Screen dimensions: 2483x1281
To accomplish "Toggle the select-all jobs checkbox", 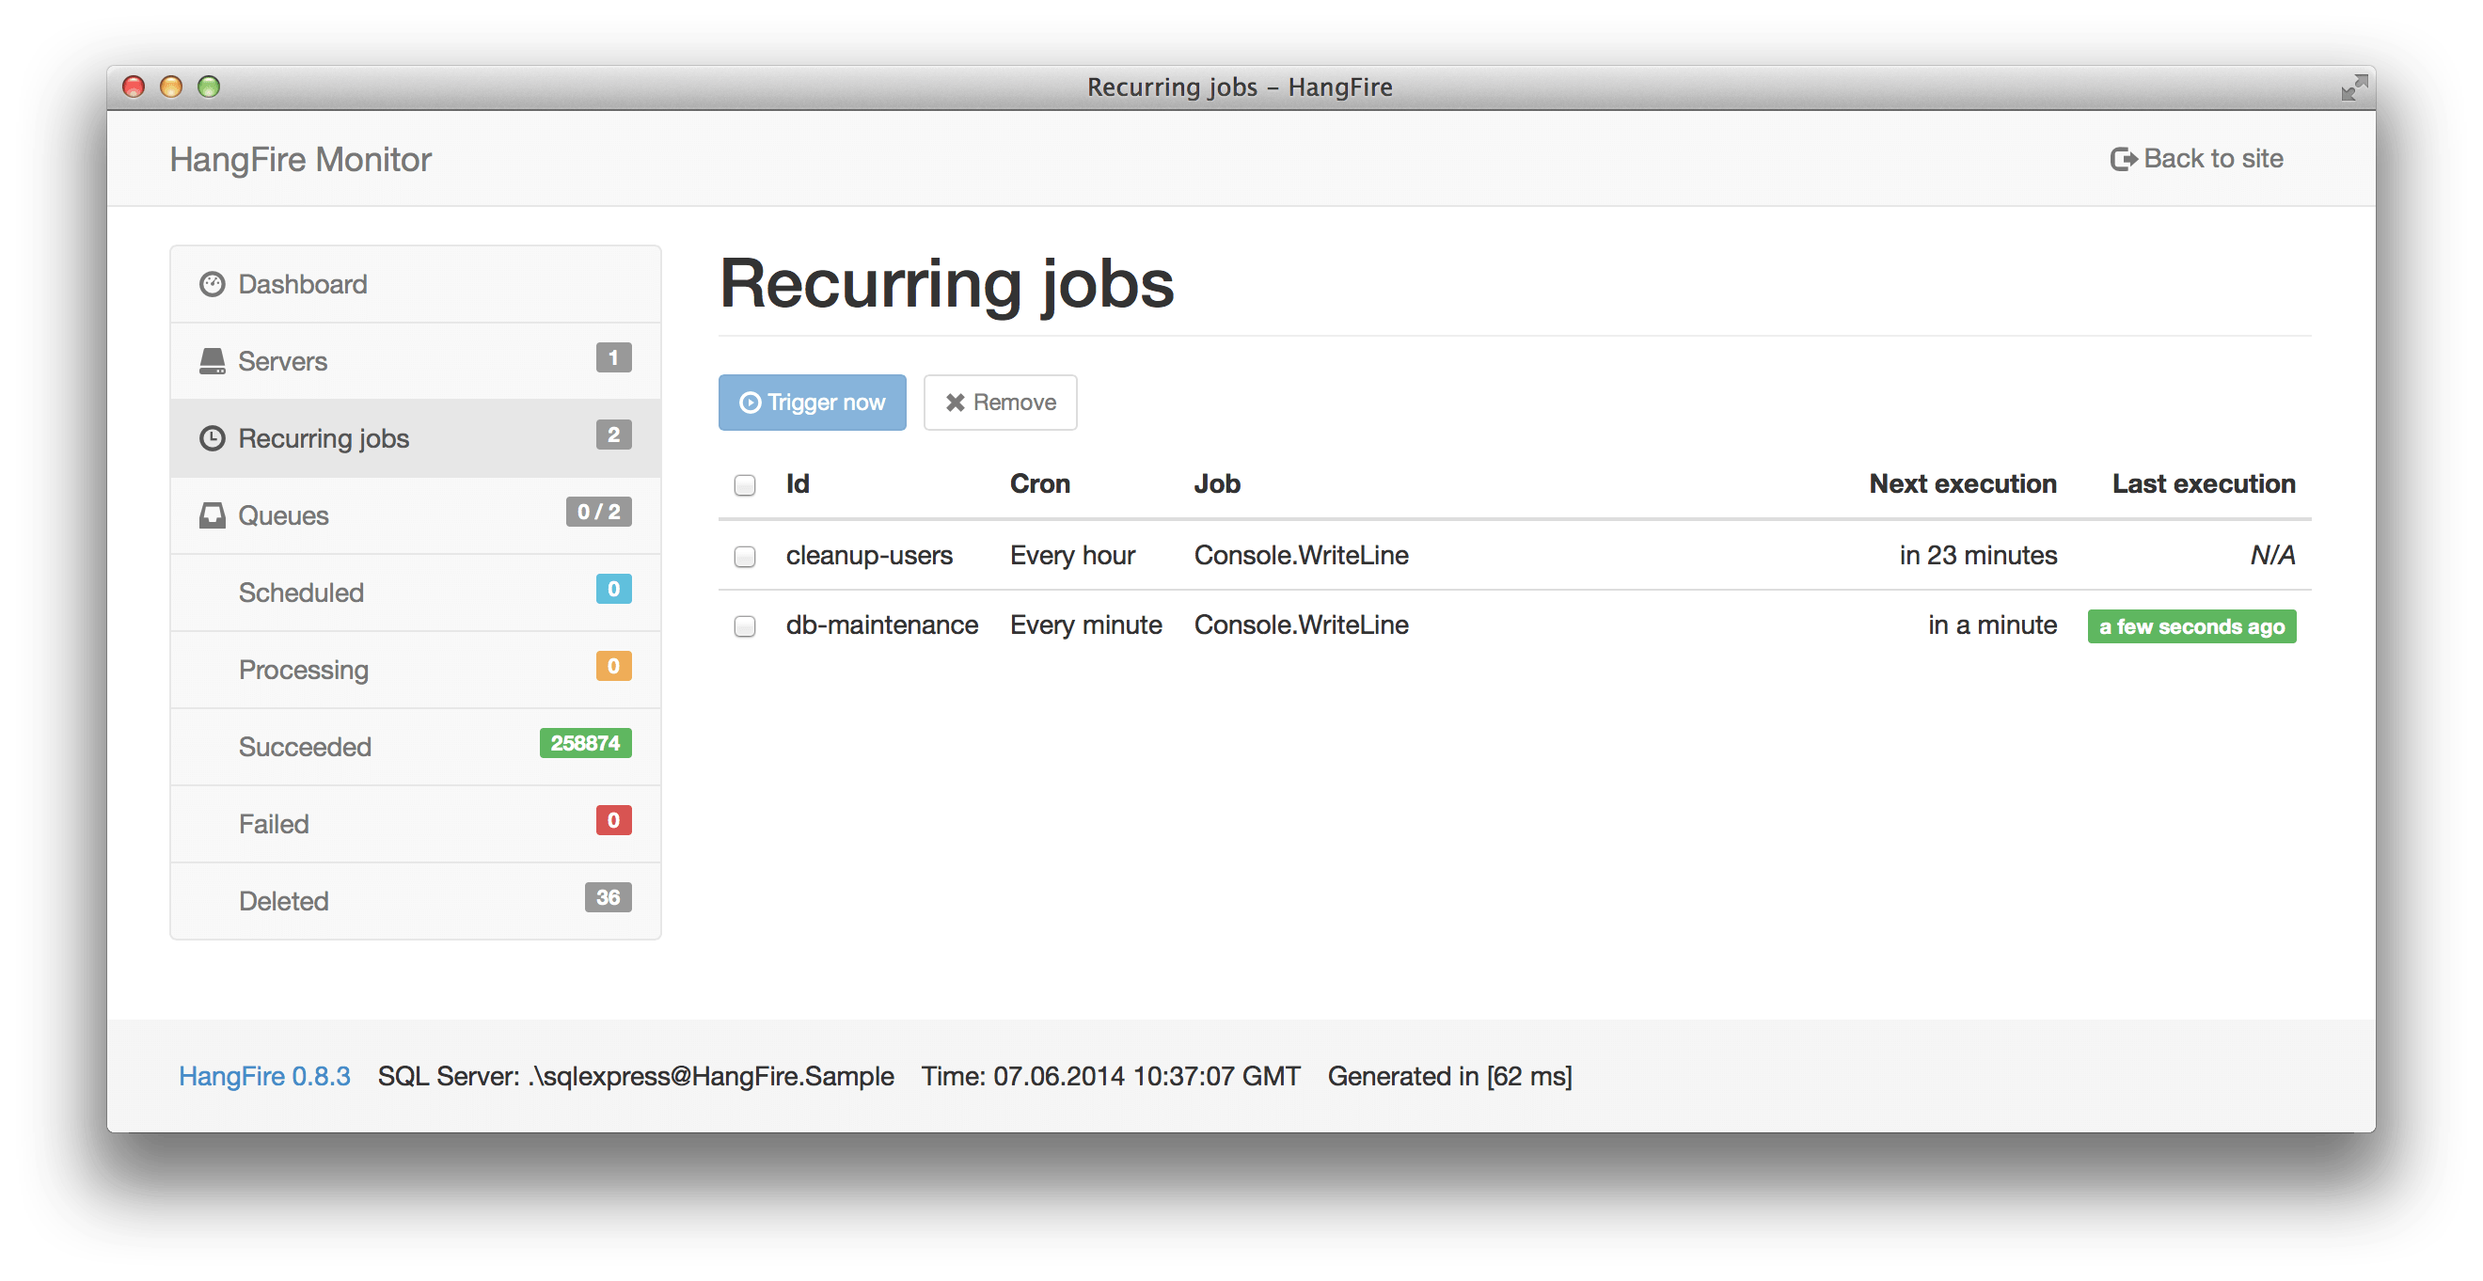I will 745,483.
